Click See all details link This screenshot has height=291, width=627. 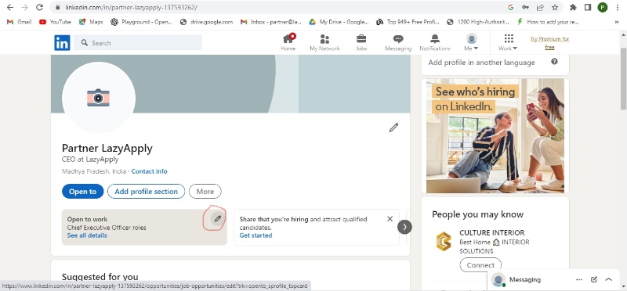click(87, 235)
